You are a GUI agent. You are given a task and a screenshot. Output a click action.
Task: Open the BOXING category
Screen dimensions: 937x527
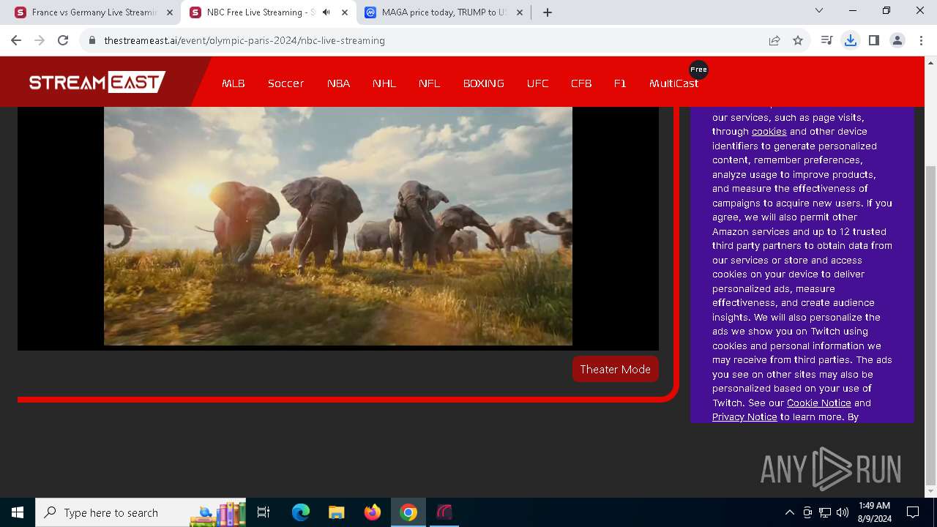pyautogui.click(x=484, y=83)
